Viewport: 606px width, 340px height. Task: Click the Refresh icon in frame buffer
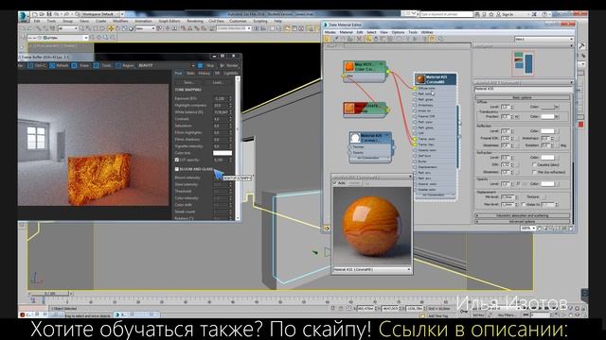tap(52, 66)
